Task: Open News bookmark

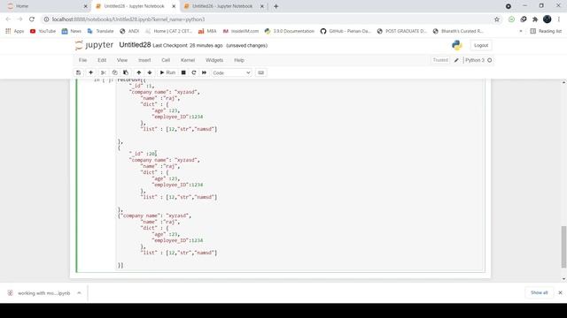Action: [71, 31]
